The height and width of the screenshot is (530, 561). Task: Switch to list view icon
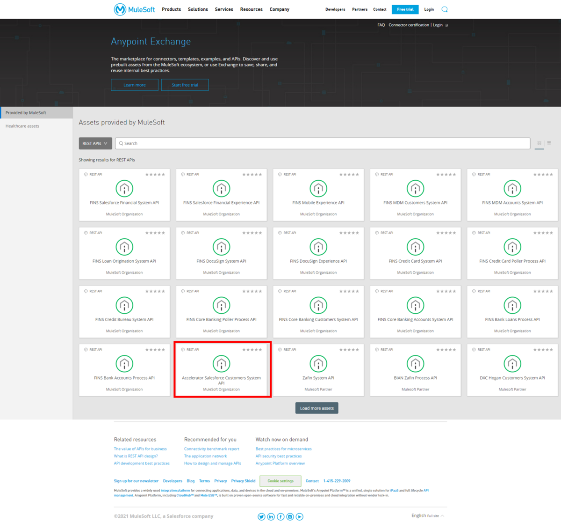pos(549,143)
